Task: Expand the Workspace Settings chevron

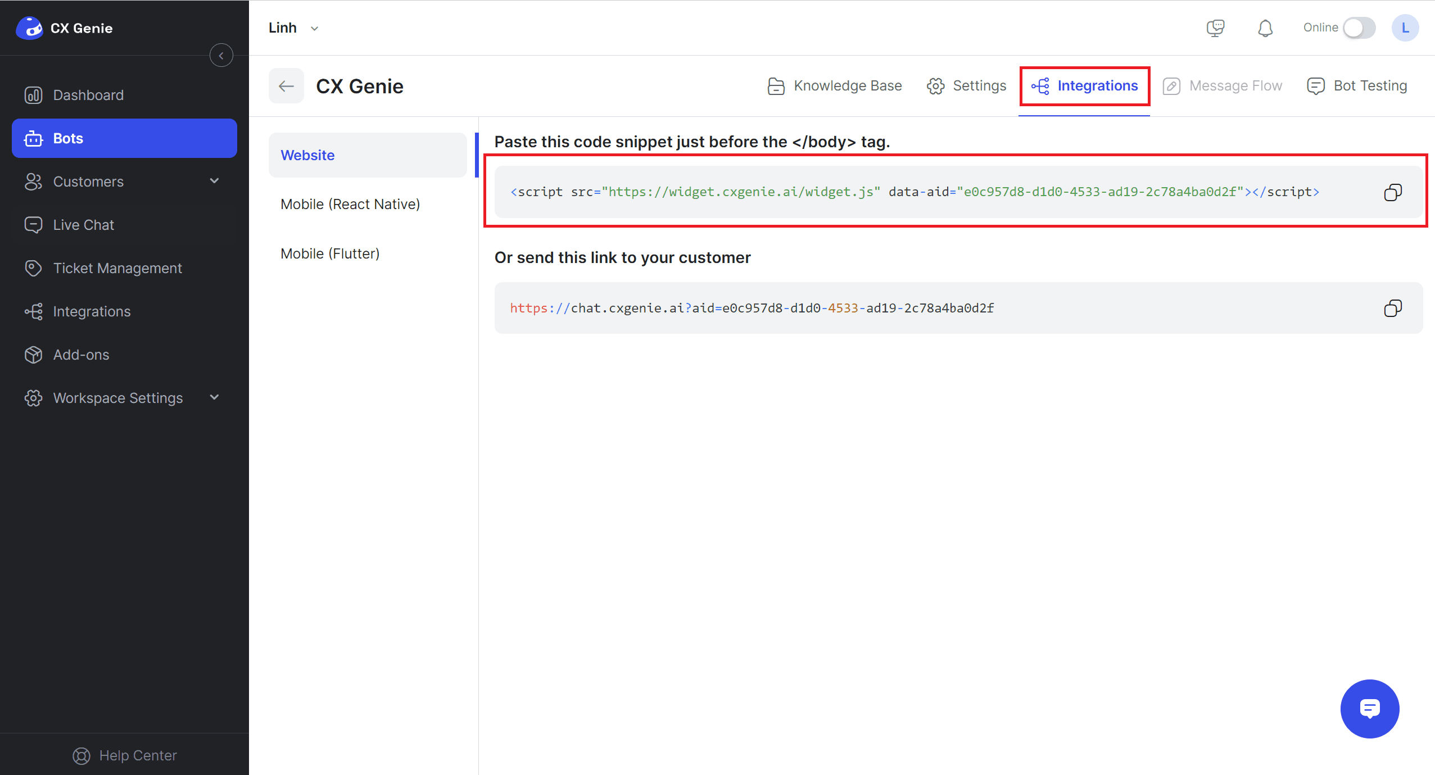Action: (214, 397)
